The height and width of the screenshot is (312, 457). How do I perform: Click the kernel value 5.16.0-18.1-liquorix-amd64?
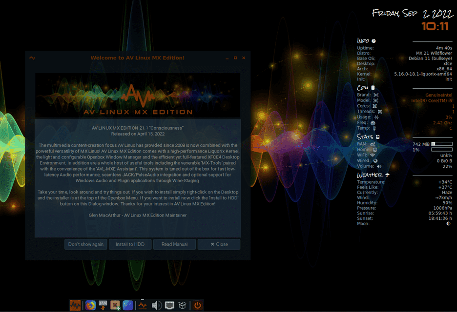point(423,74)
